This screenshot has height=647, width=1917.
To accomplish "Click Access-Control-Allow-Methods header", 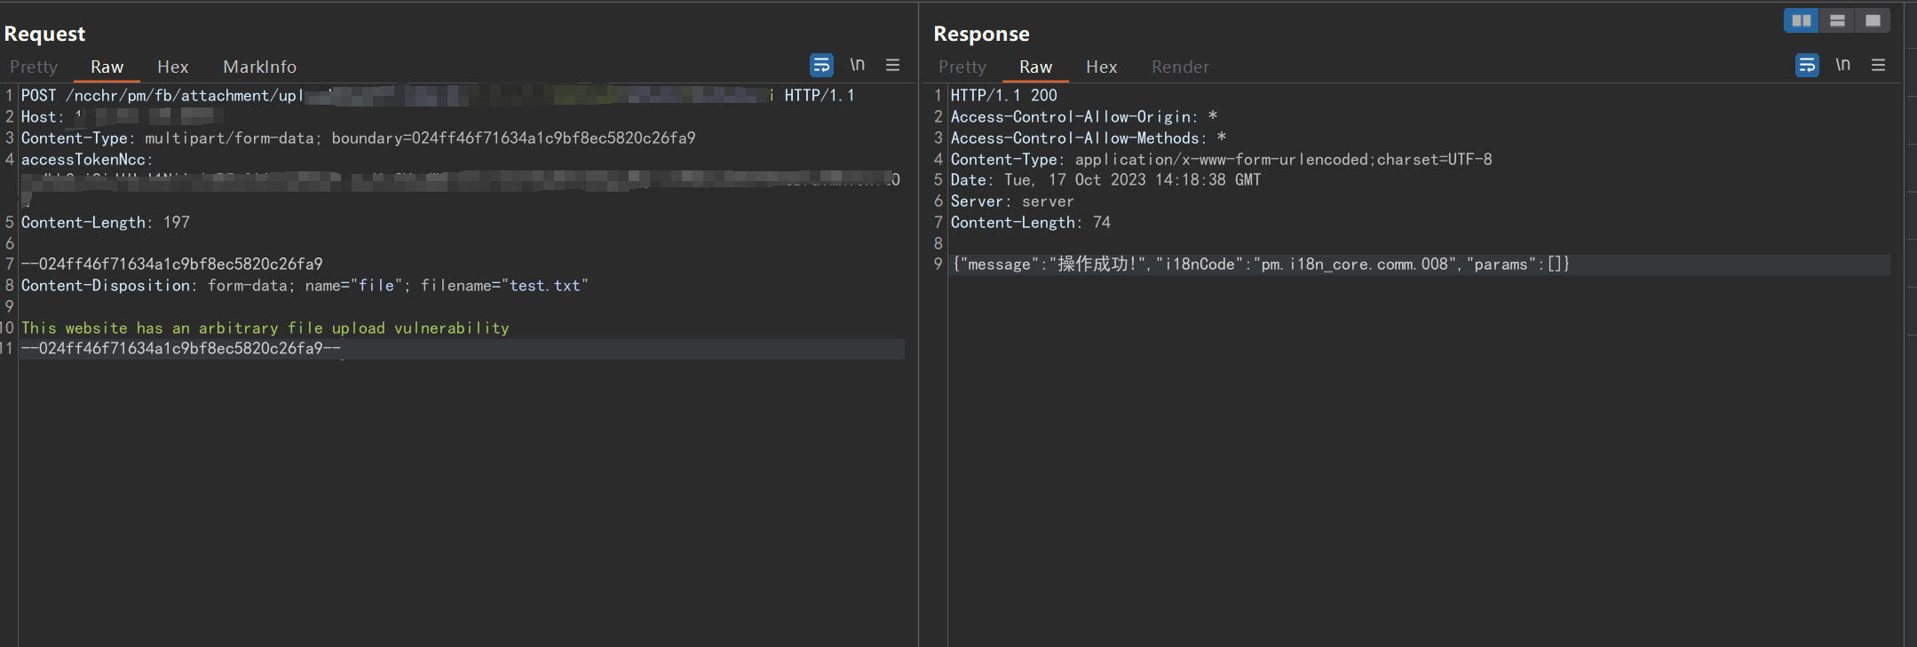I will click(1089, 138).
